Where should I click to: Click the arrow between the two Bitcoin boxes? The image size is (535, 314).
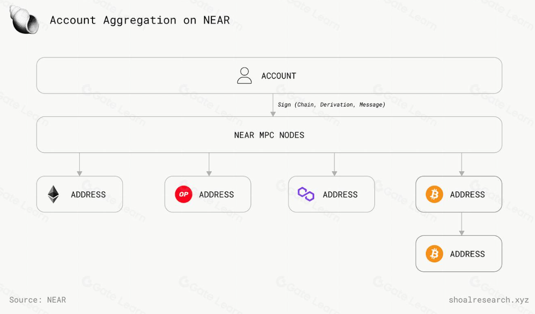pyautogui.click(x=461, y=224)
